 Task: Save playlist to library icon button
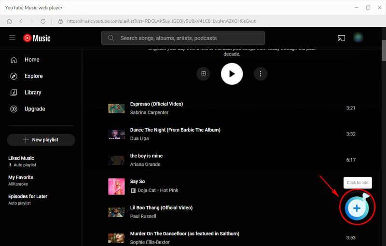point(203,74)
